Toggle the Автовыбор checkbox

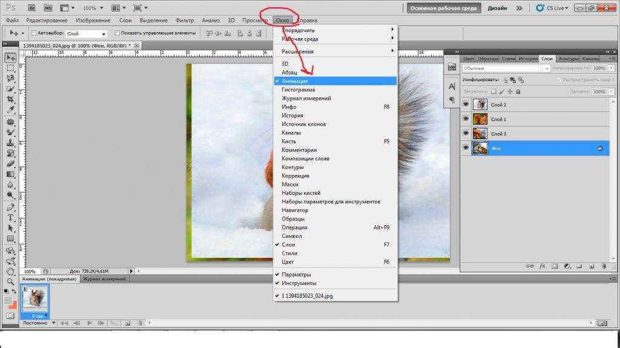(34, 33)
